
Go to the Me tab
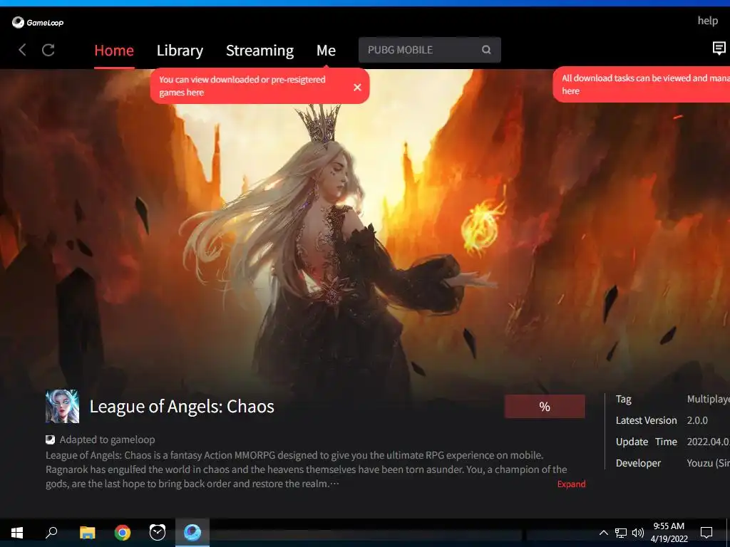(326, 51)
